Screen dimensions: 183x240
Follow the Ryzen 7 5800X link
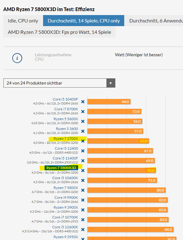pos(66,188)
